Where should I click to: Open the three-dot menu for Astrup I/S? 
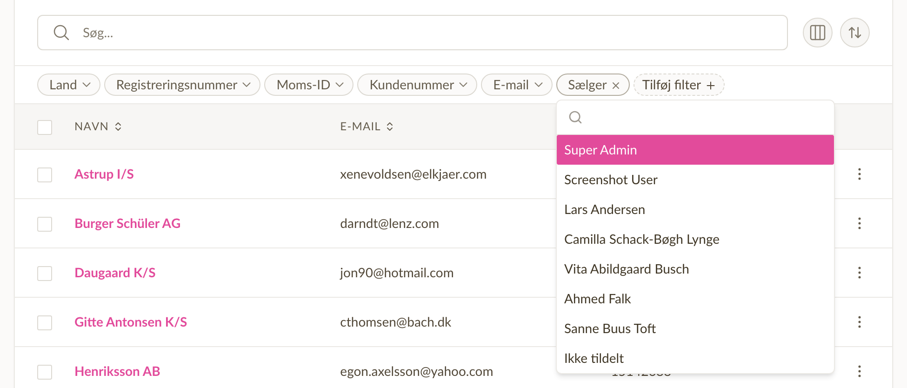(859, 174)
